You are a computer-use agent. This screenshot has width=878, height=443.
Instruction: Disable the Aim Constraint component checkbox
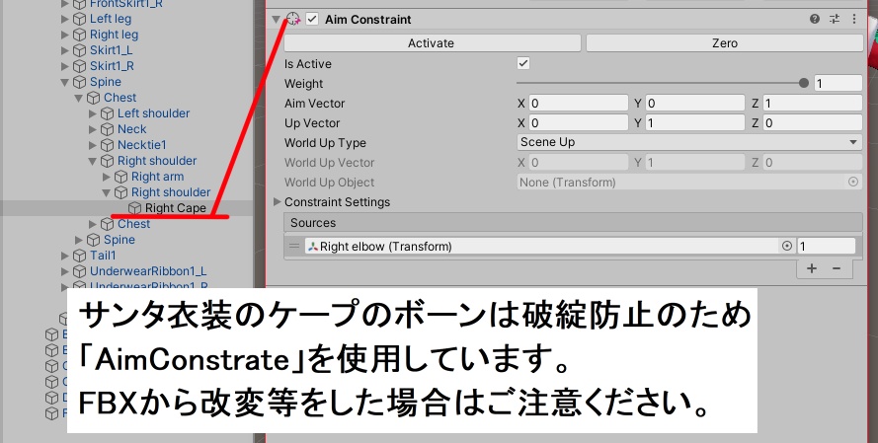click(312, 19)
